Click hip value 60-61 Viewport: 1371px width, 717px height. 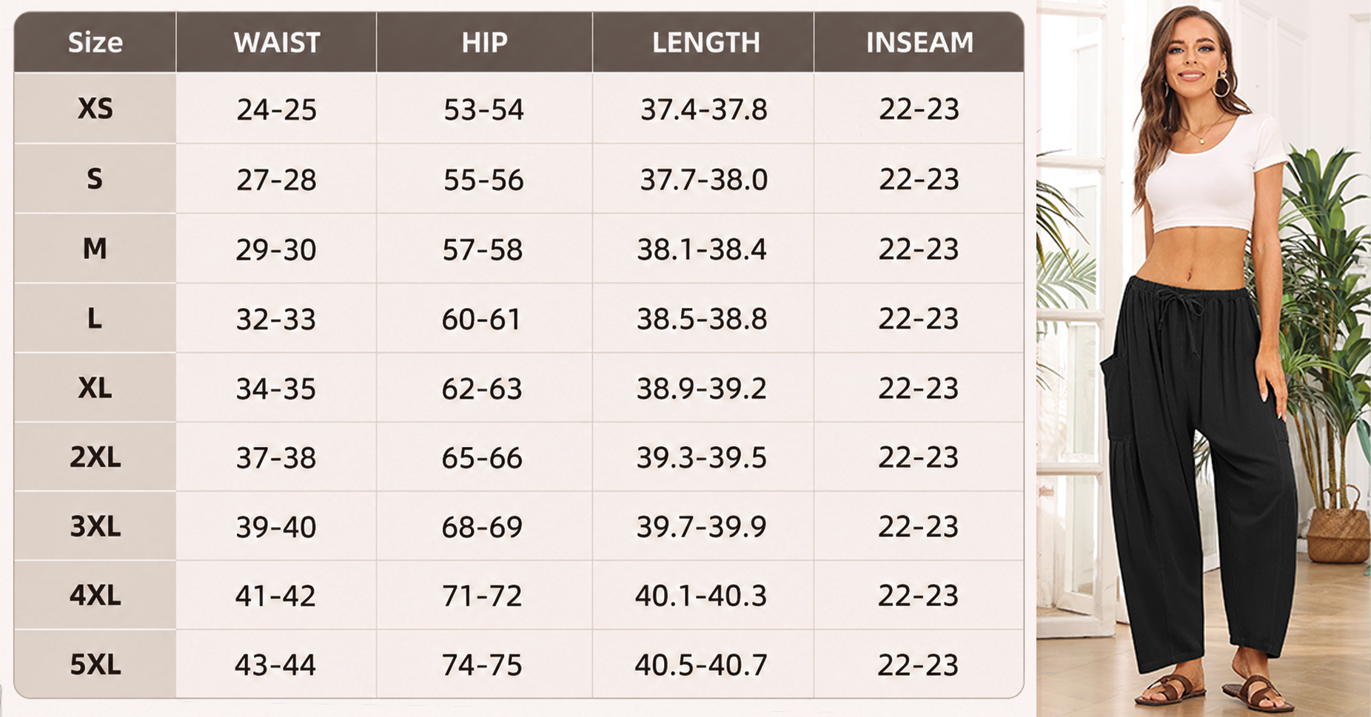[x=482, y=320]
